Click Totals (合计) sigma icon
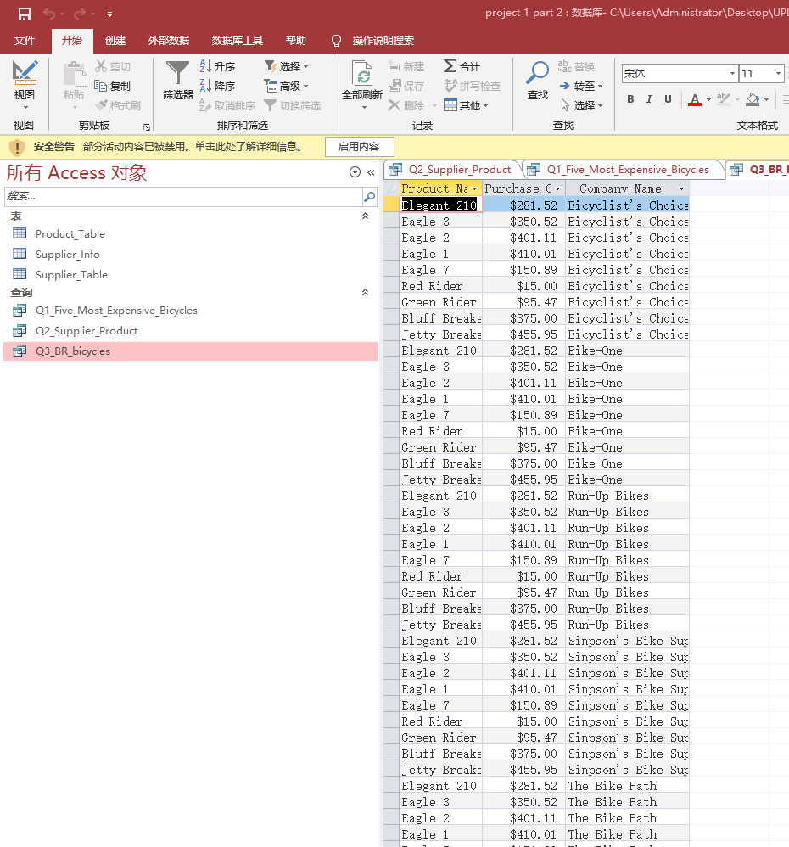789x847 pixels. (x=450, y=66)
